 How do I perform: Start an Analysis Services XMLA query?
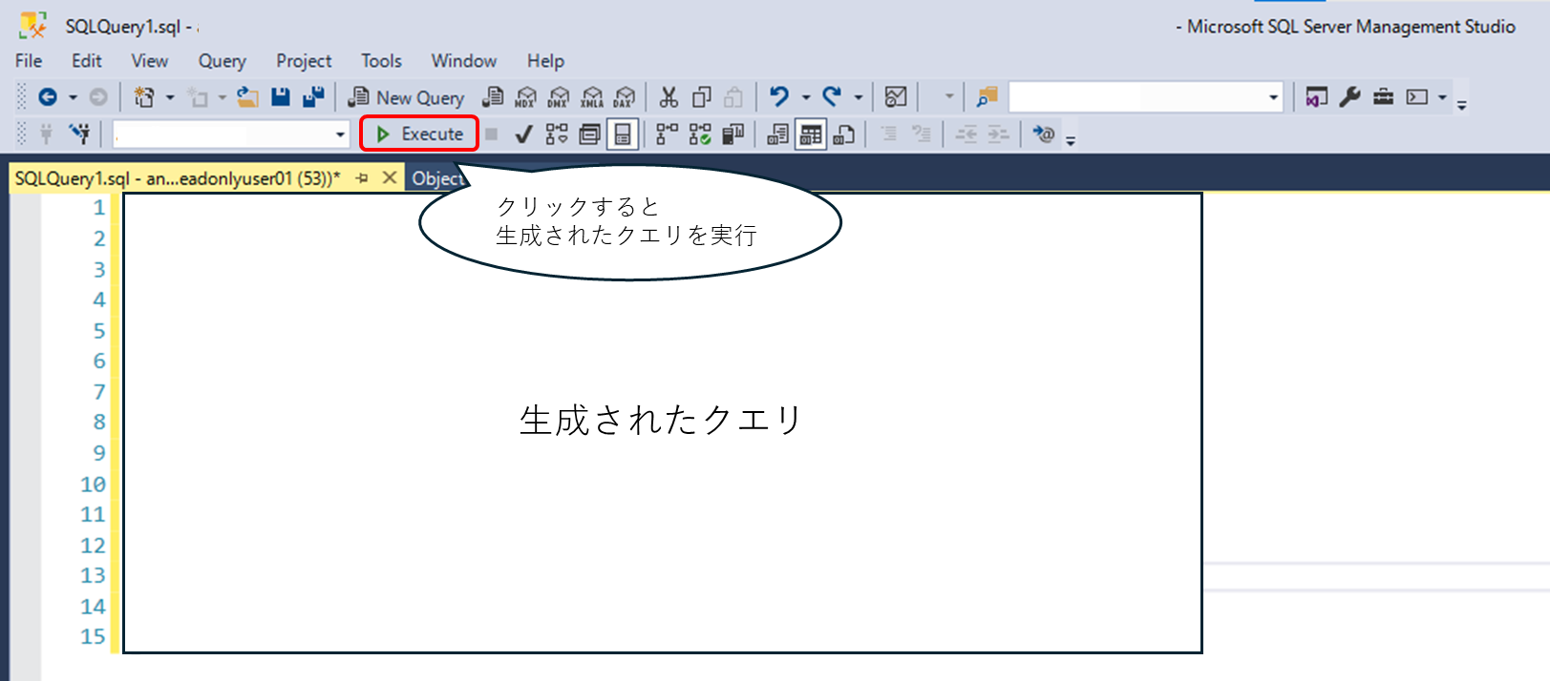point(592,97)
